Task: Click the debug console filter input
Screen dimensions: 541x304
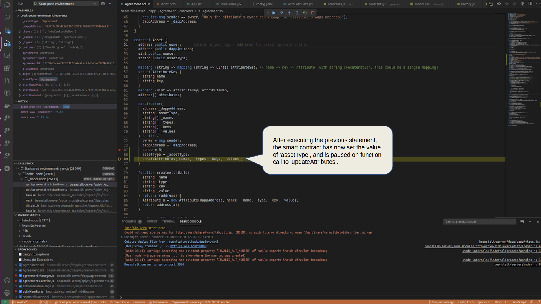Action: click(479, 222)
